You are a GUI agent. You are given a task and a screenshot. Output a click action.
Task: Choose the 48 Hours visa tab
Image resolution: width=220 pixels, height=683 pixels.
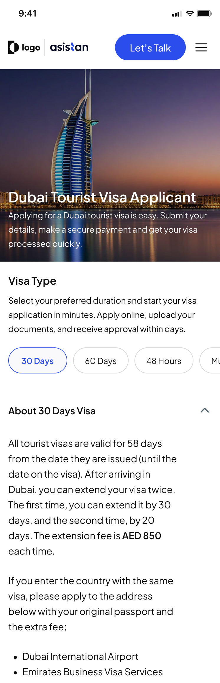point(164,361)
